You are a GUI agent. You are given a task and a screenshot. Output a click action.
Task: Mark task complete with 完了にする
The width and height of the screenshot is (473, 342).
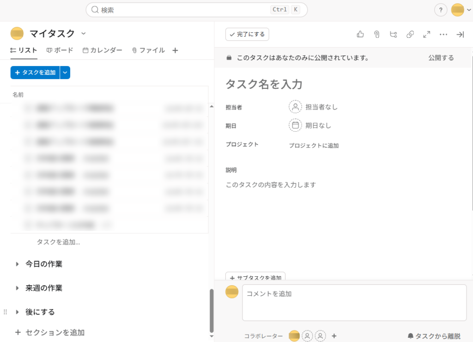point(247,34)
